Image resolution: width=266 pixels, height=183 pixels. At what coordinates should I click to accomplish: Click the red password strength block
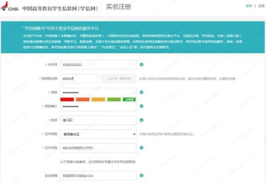67,99
